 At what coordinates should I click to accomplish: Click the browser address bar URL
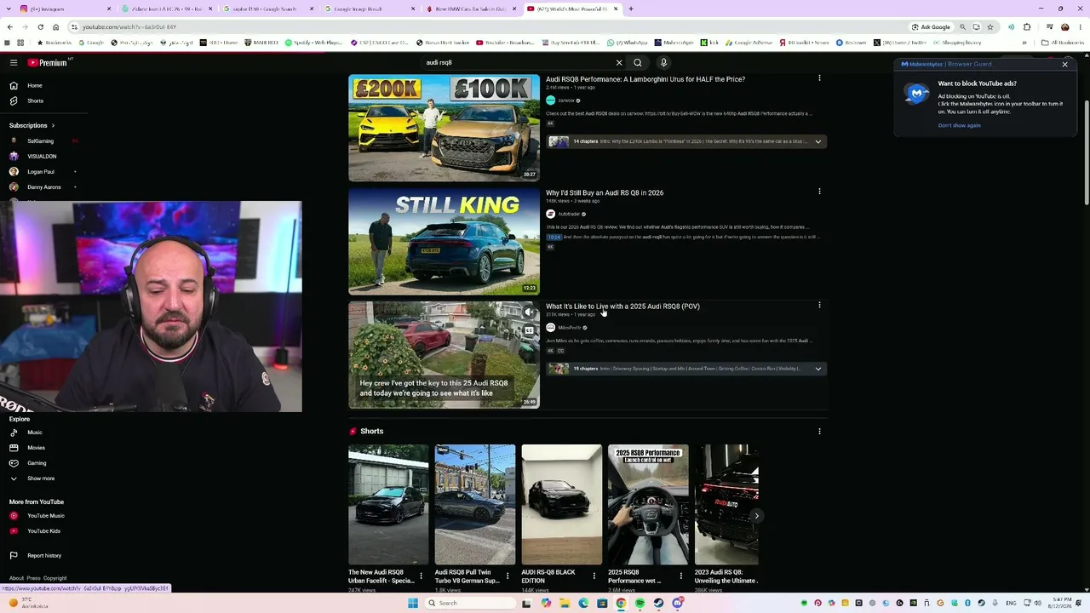click(129, 27)
